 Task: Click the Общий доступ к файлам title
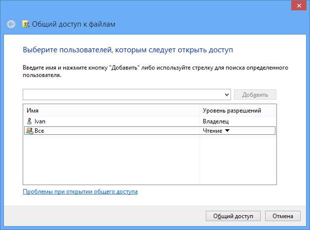(x=74, y=24)
